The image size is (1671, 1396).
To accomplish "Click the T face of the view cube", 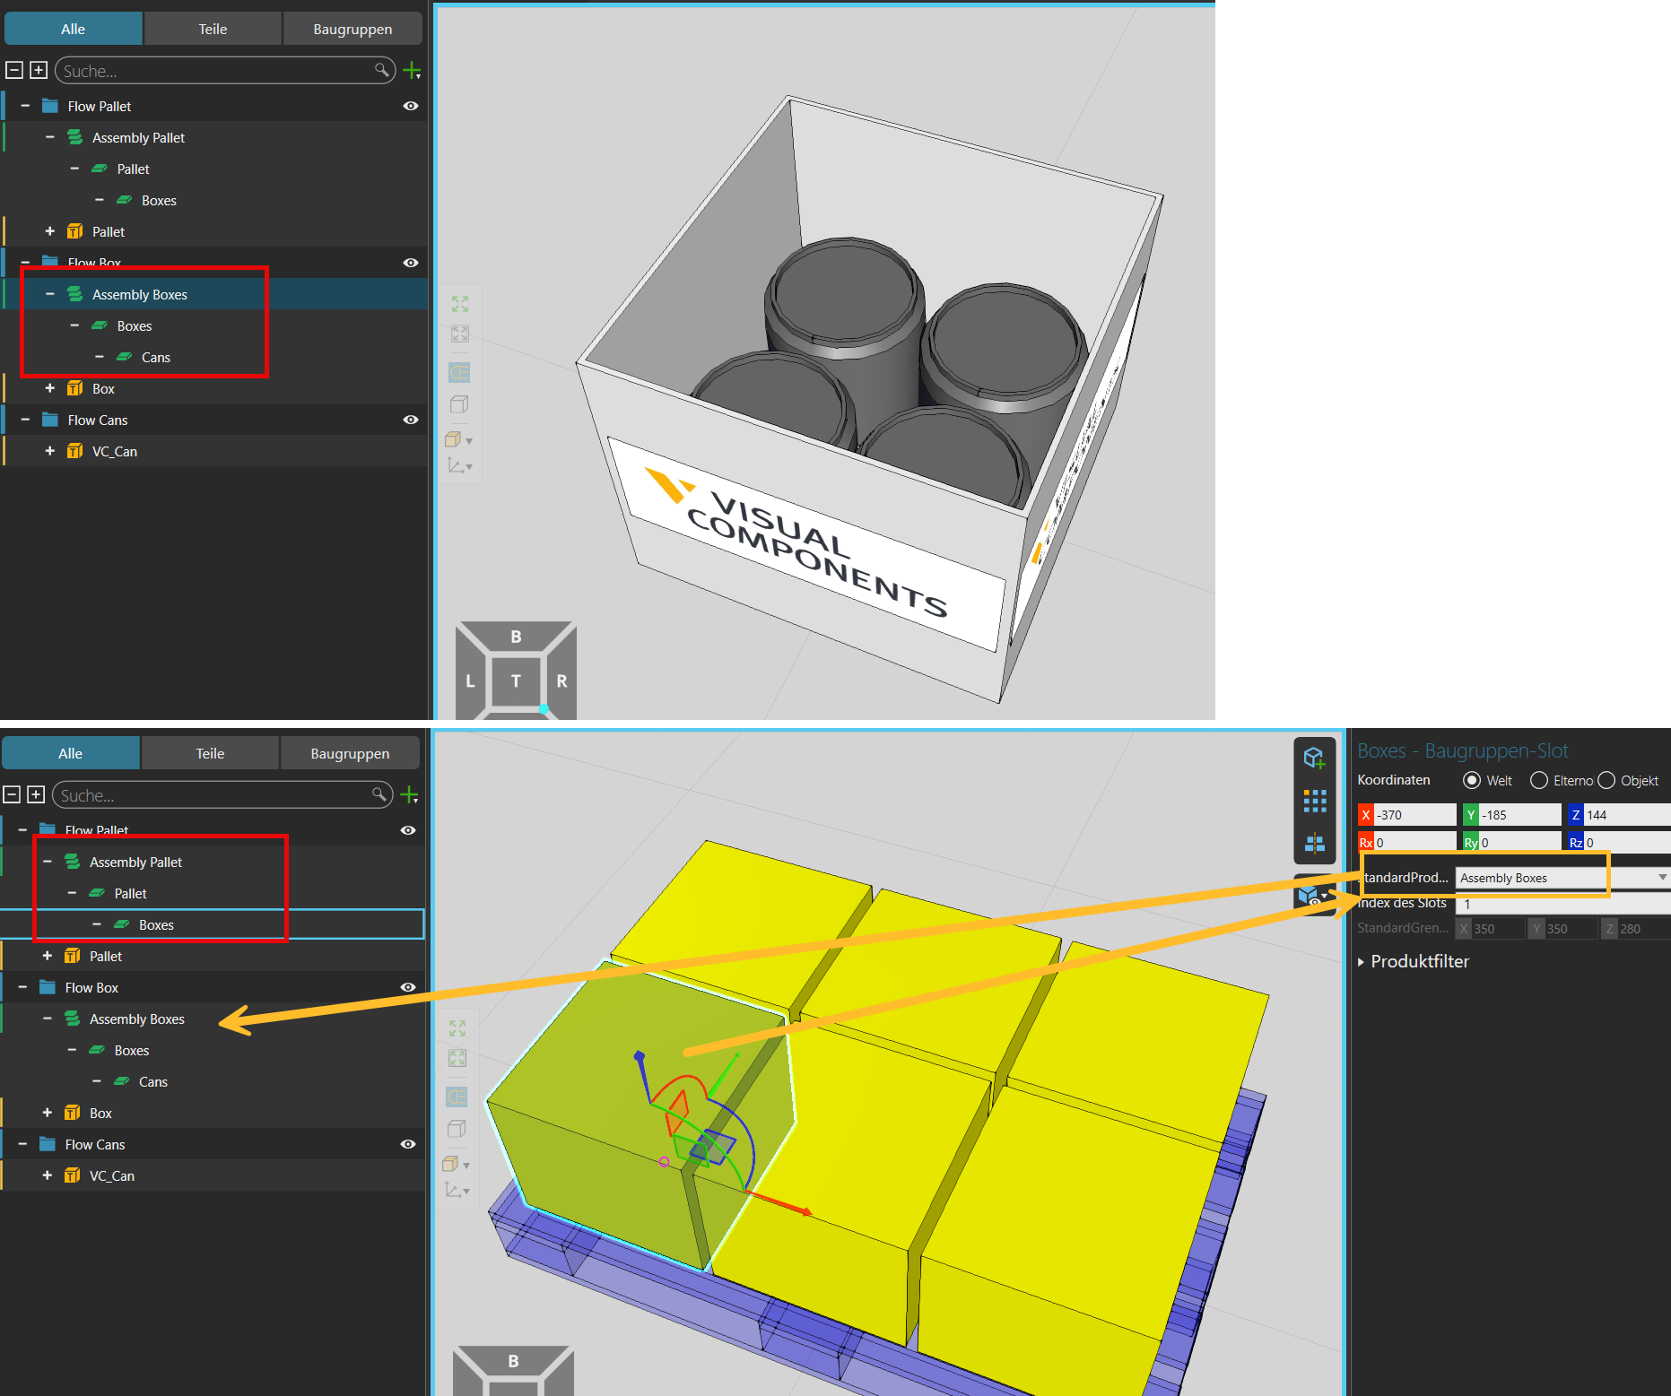I will coord(516,681).
